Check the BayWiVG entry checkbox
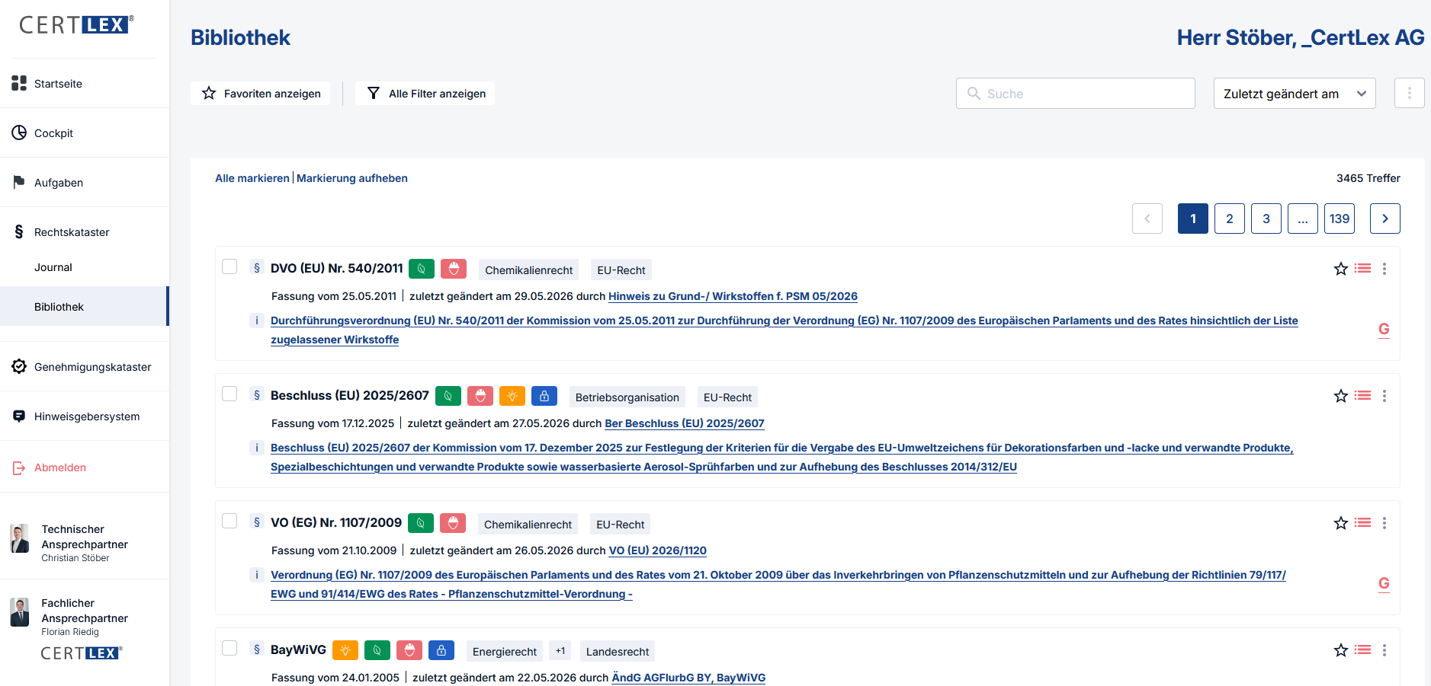This screenshot has height=686, width=1431. click(229, 648)
